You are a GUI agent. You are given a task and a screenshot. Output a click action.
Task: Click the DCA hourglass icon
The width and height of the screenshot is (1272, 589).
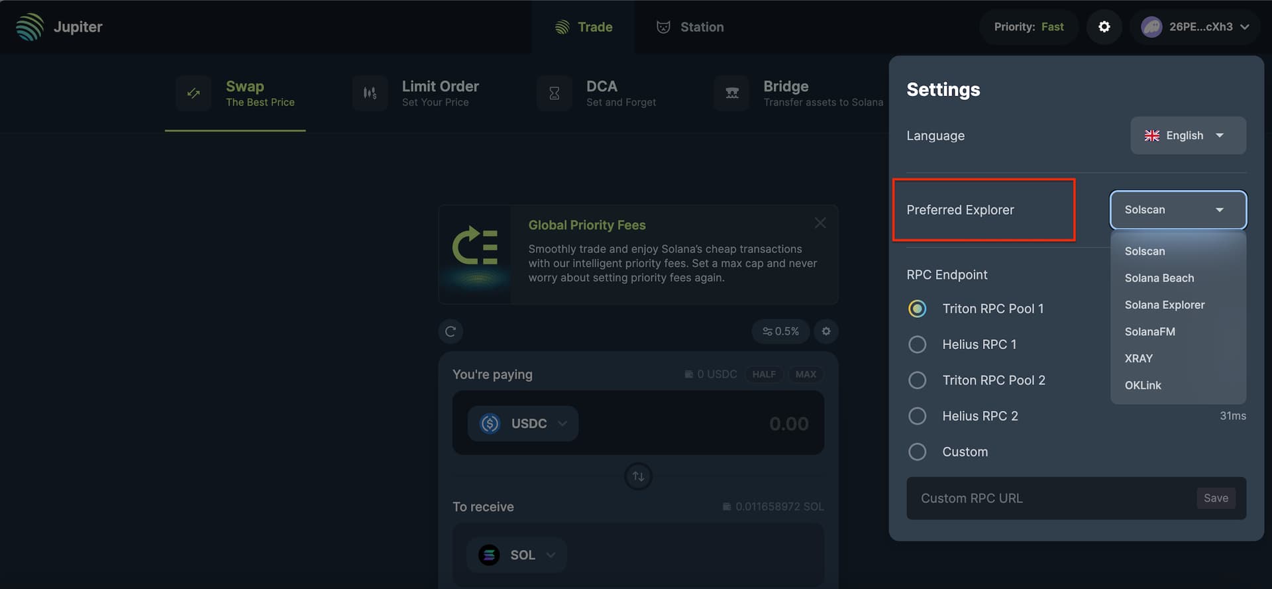tap(555, 93)
